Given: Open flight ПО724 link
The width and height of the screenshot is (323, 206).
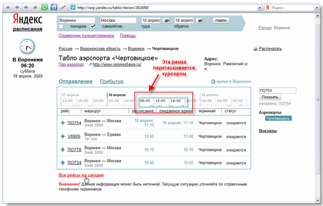Looking at the screenshot, I should click(x=74, y=163).
